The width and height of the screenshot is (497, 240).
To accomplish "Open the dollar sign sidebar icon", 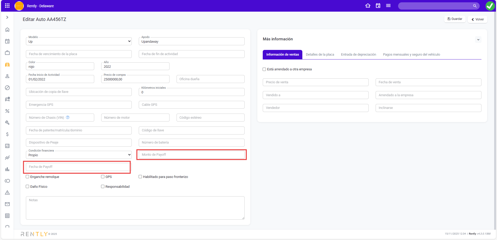I will click(x=7, y=134).
